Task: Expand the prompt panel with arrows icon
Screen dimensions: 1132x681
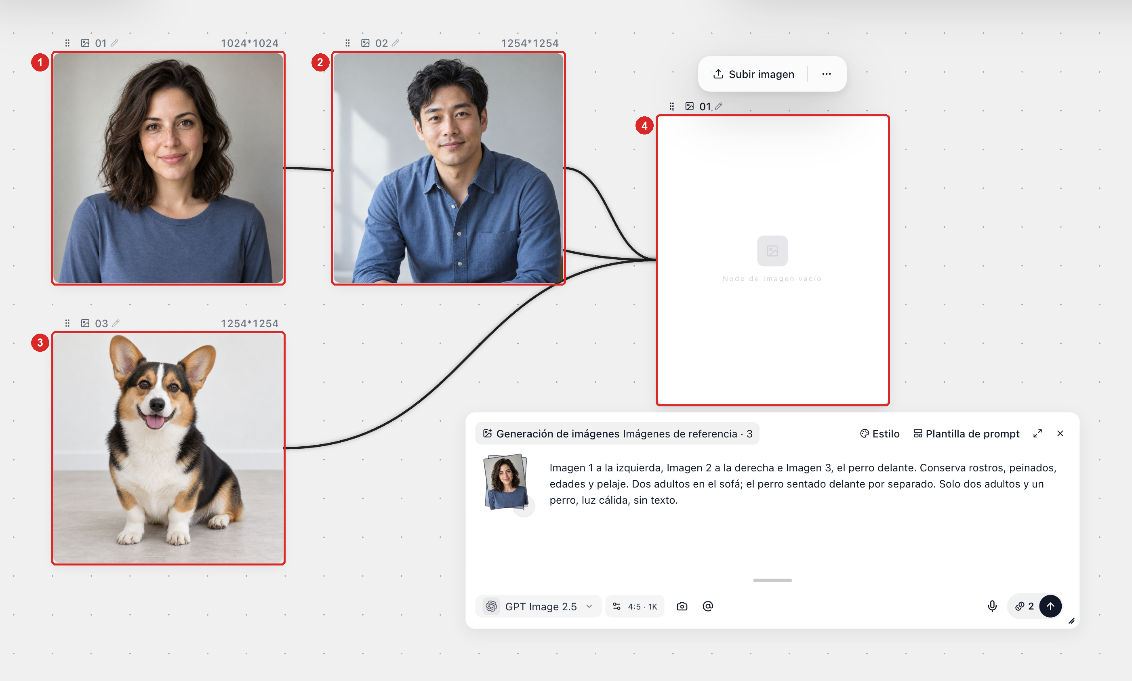Action: click(1037, 434)
